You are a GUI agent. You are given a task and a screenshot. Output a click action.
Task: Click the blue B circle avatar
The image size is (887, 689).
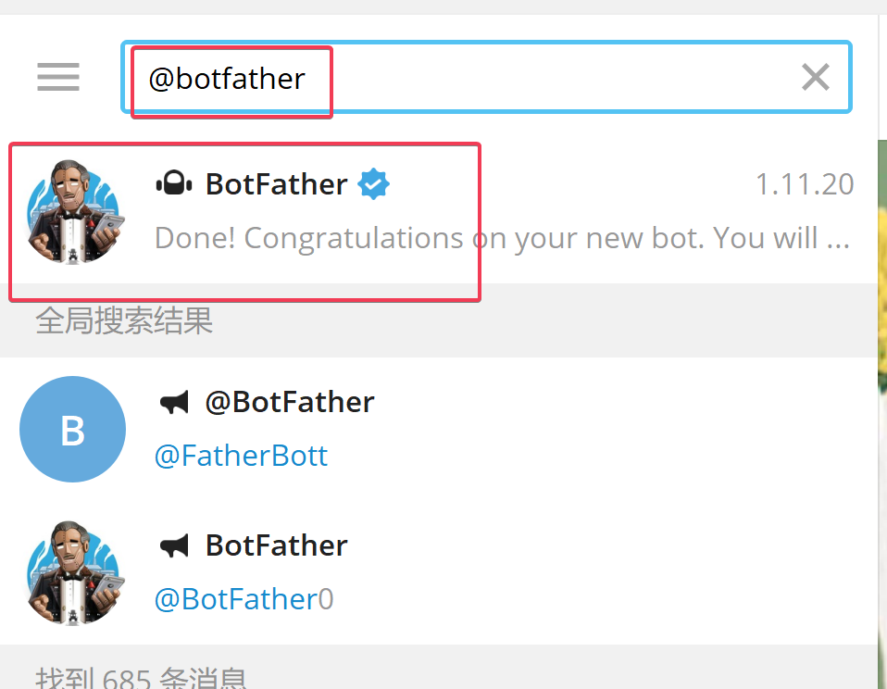click(x=72, y=430)
